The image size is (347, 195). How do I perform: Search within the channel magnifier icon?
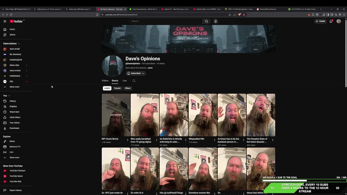(134, 81)
